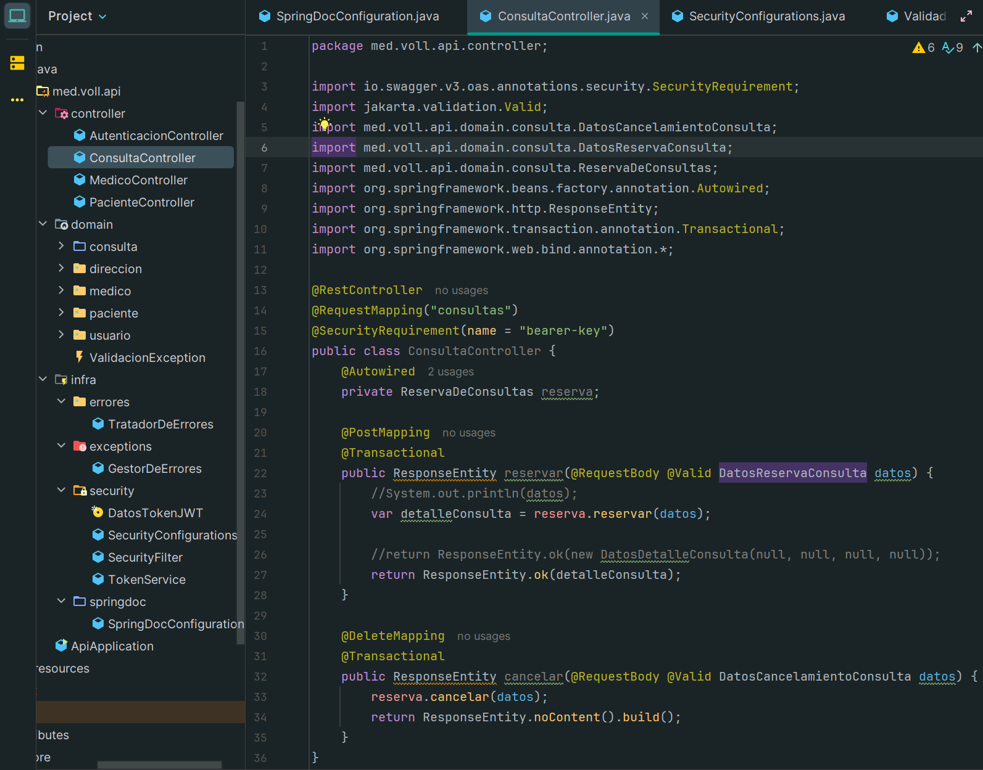This screenshot has height=770, width=983.
Task: Collapse the exceptions folder
Action: [x=61, y=446]
